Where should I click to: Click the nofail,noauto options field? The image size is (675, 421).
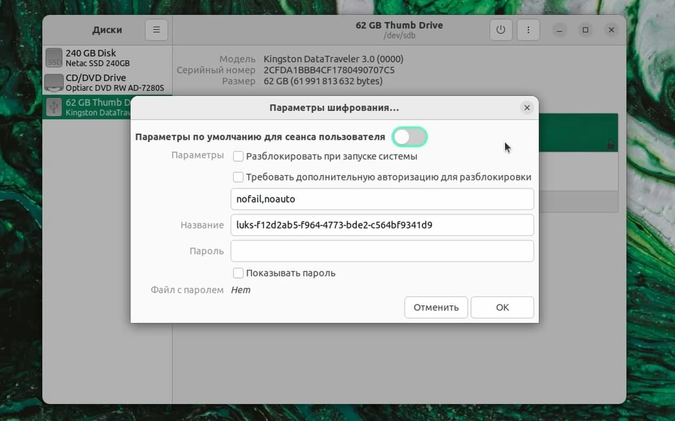(382, 199)
